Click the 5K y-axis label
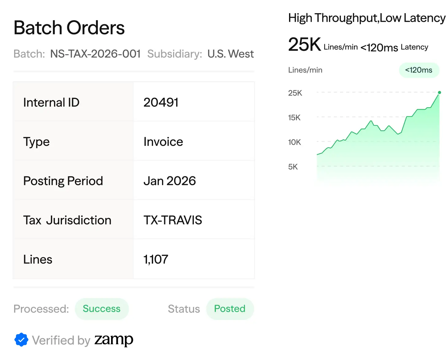 click(x=293, y=167)
